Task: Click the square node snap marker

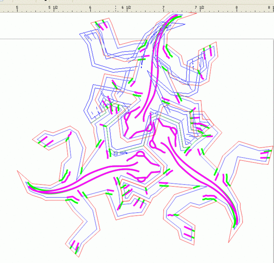Action: [x=115, y=153]
